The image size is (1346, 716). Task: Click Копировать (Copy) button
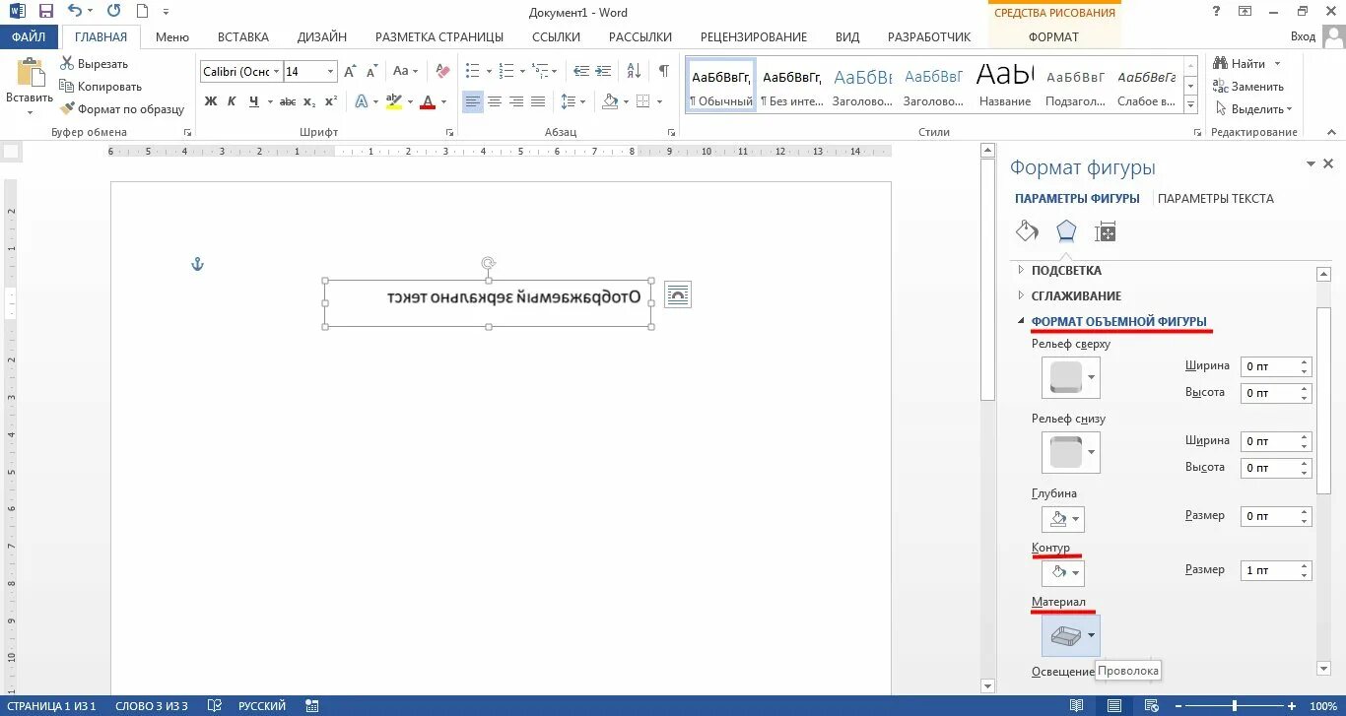pyautogui.click(x=101, y=87)
